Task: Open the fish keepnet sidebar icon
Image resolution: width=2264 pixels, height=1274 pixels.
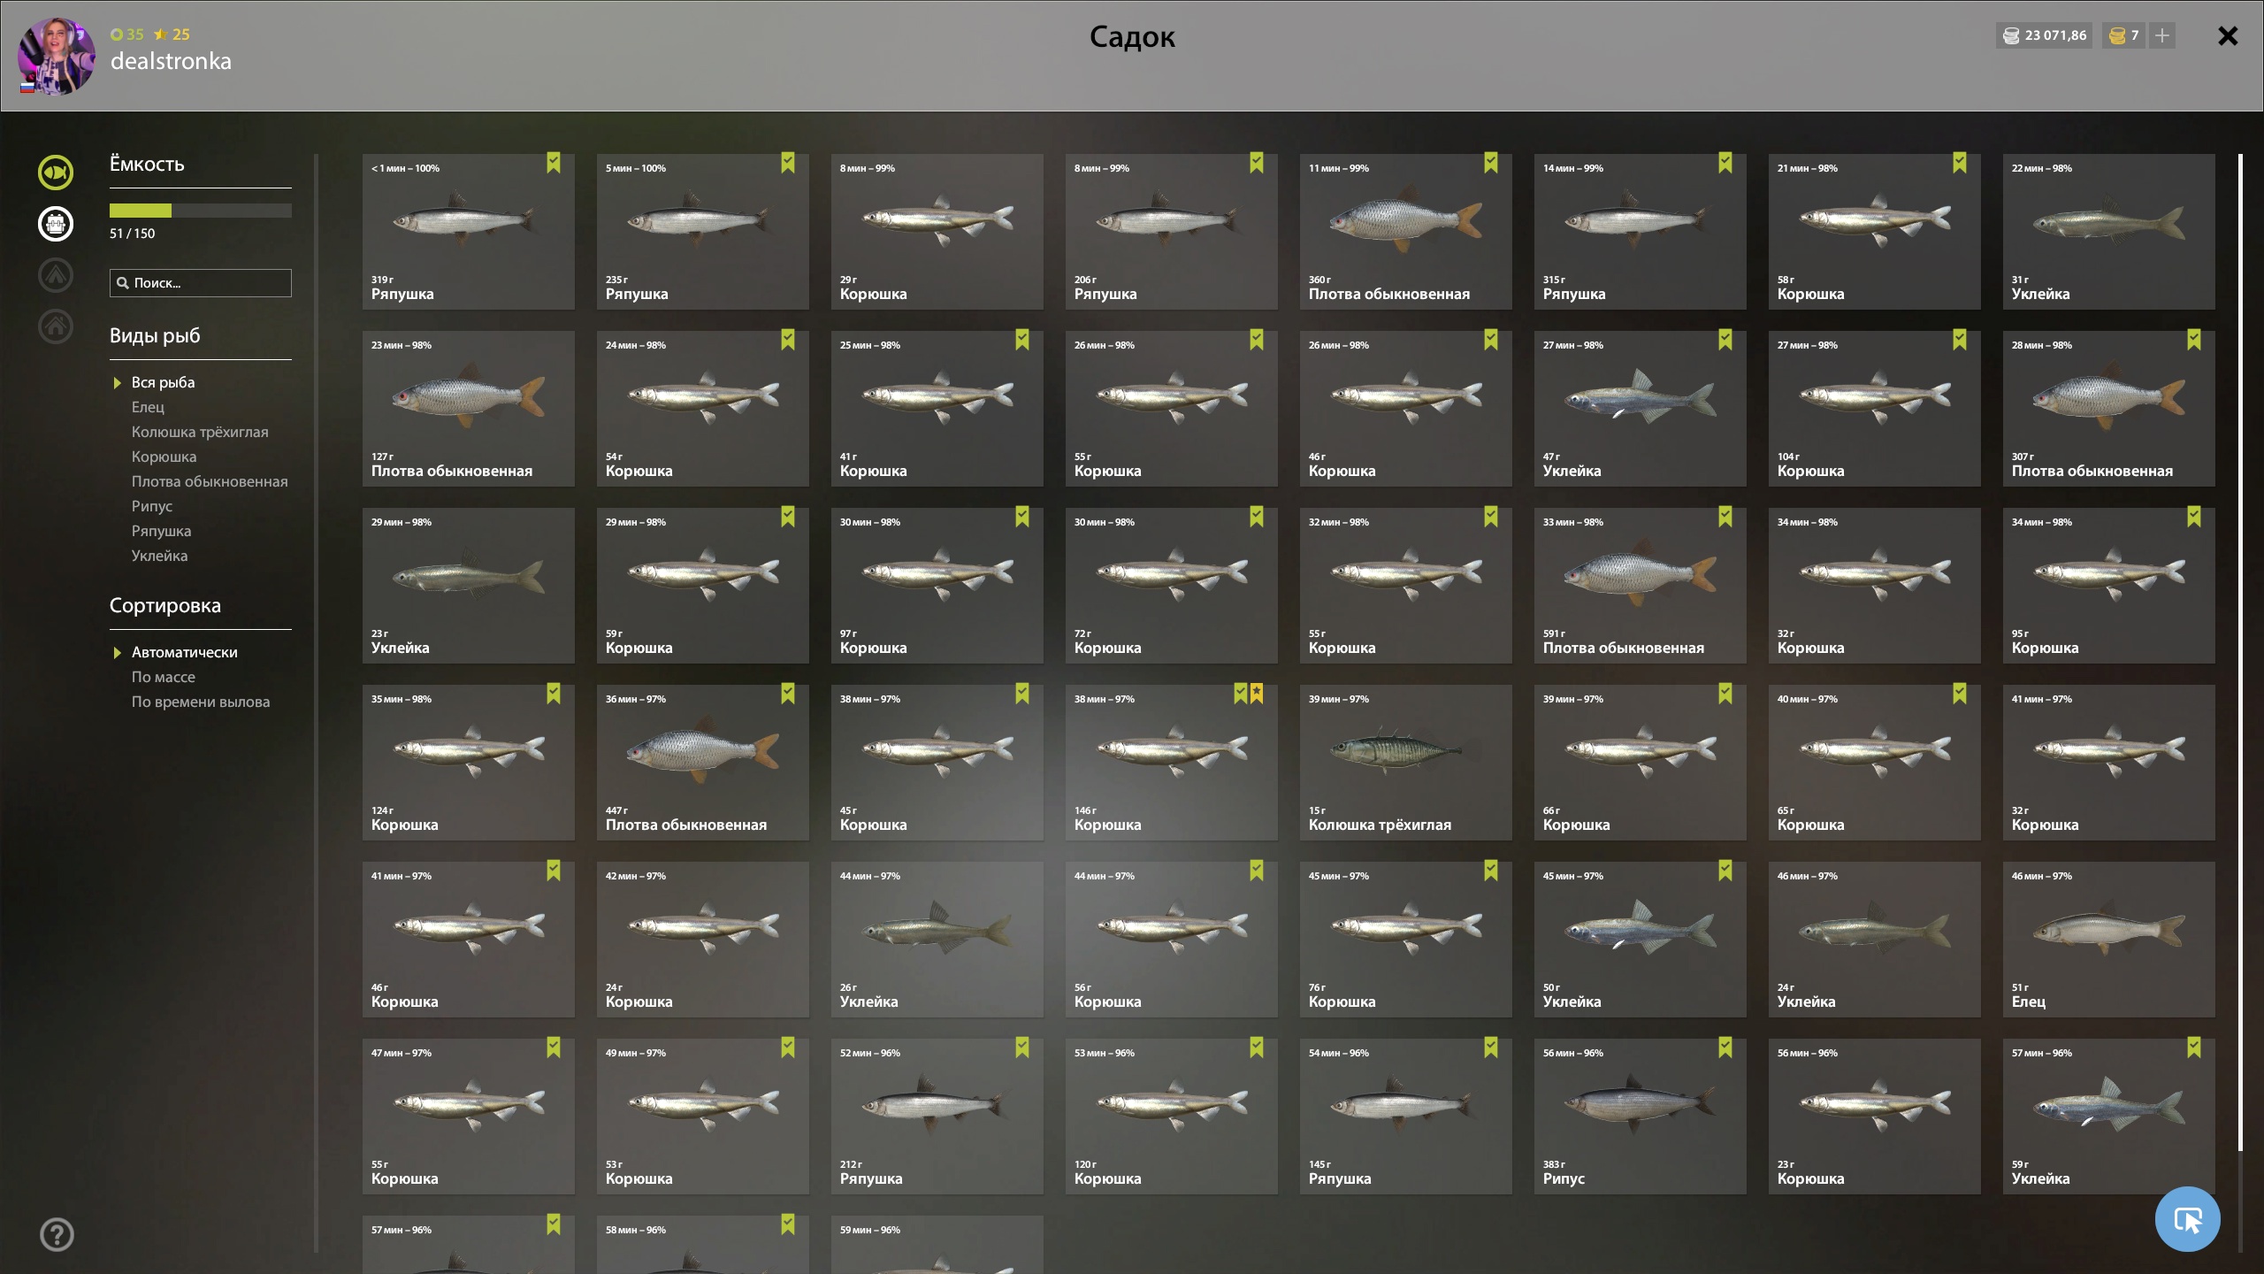Action: coord(55,173)
